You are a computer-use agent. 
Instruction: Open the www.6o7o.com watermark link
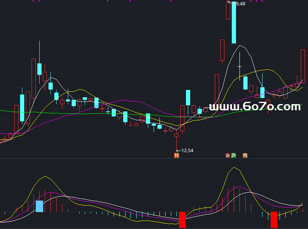click(254, 106)
